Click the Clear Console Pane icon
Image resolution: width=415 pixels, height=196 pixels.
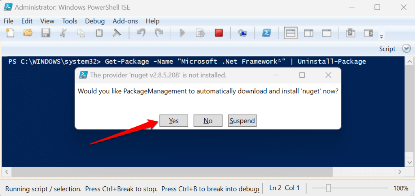click(117, 33)
